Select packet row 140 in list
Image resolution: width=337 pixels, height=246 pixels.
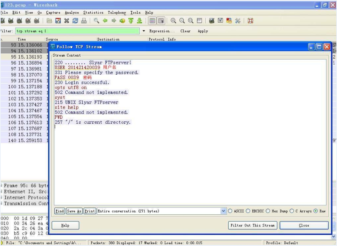tap(25, 140)
